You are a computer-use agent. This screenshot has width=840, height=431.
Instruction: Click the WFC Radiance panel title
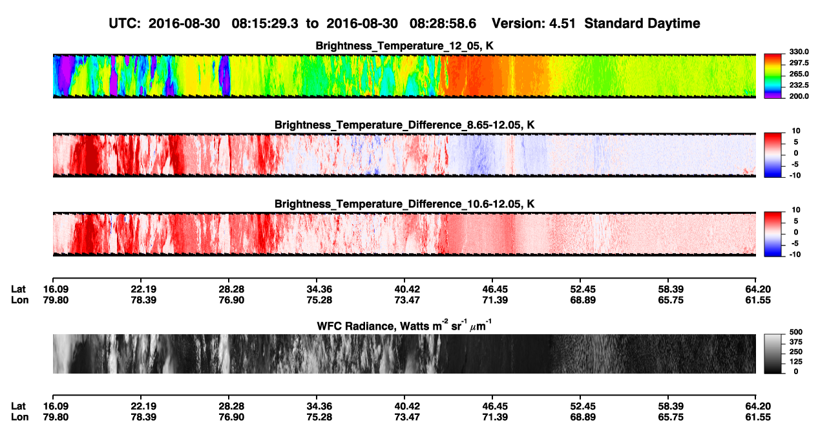[x=404, y=326]
